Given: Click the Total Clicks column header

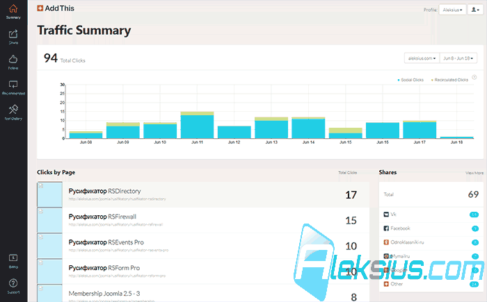Looking at the screenshot, I should point(348,173).
